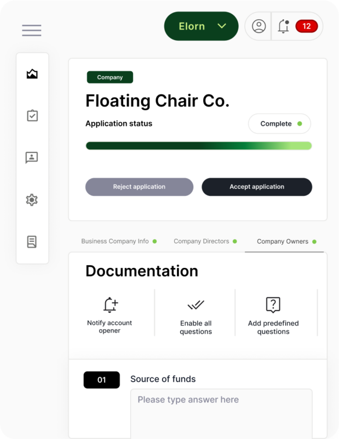This screenshot has width=339, height=439.
Task: Click the Complete status pill
Action: (279, 123)
